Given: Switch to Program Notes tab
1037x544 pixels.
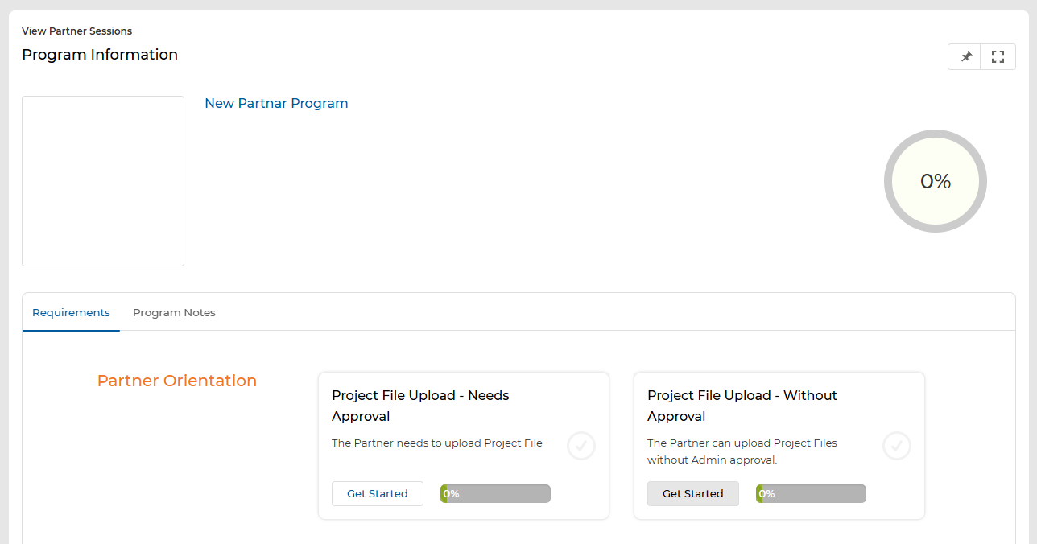Looking at the screenshot, I should point(174,312).
